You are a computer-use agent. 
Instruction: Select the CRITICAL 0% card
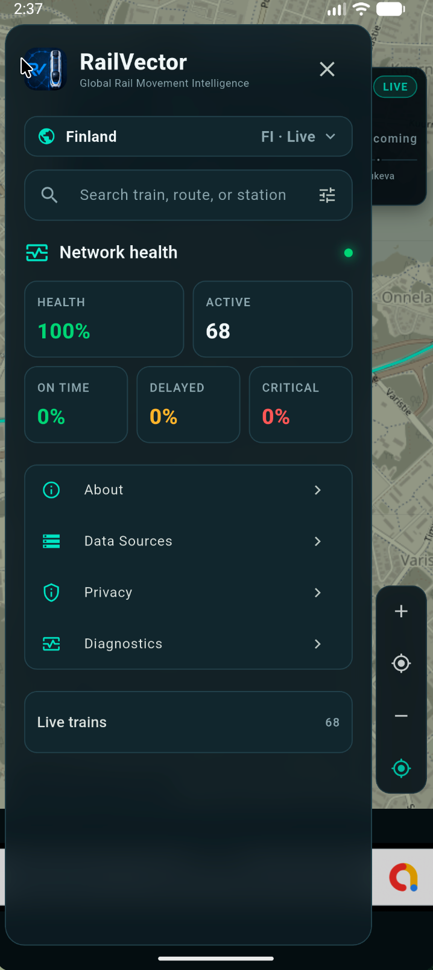300,405
